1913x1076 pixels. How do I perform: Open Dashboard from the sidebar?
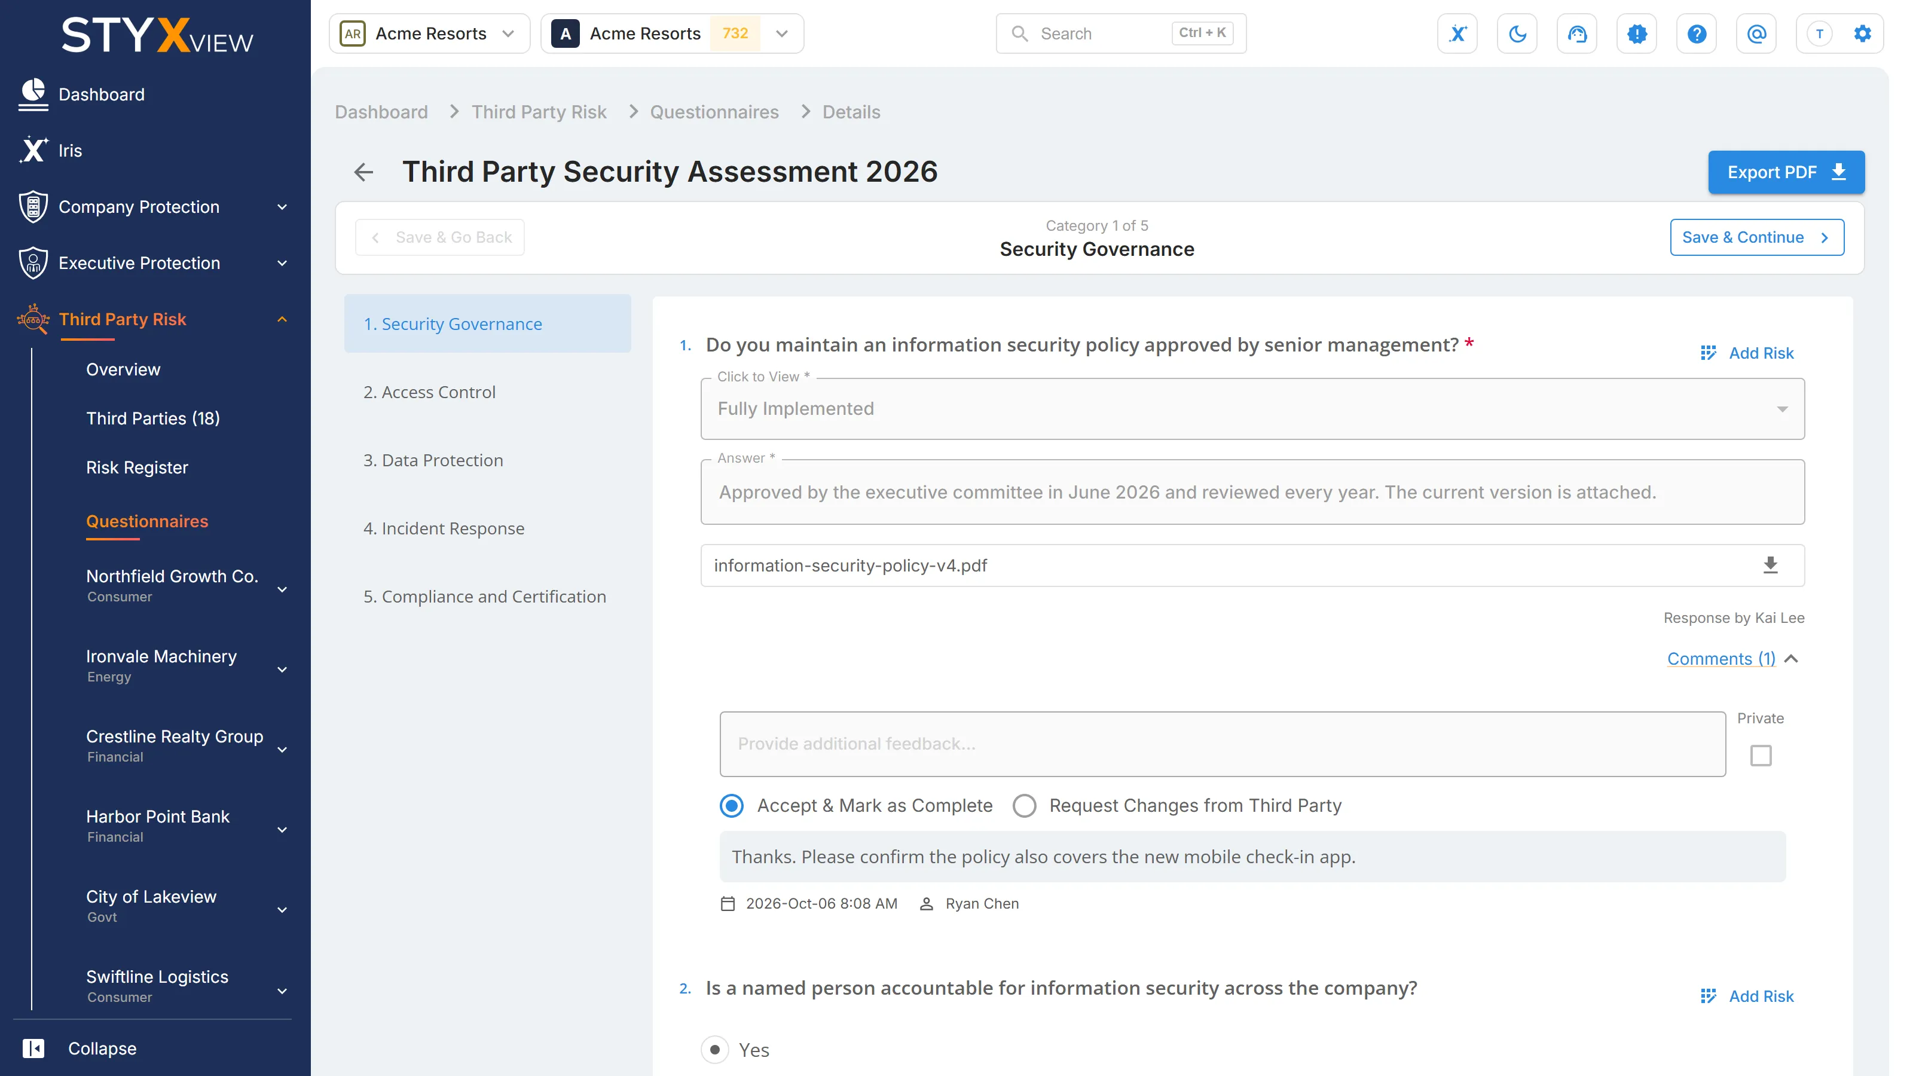coord(102,94)
